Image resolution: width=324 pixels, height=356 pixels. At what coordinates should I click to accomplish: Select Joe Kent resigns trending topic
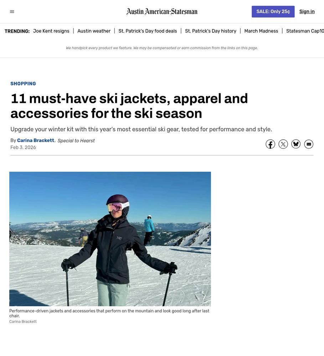[x=51, y=31]
